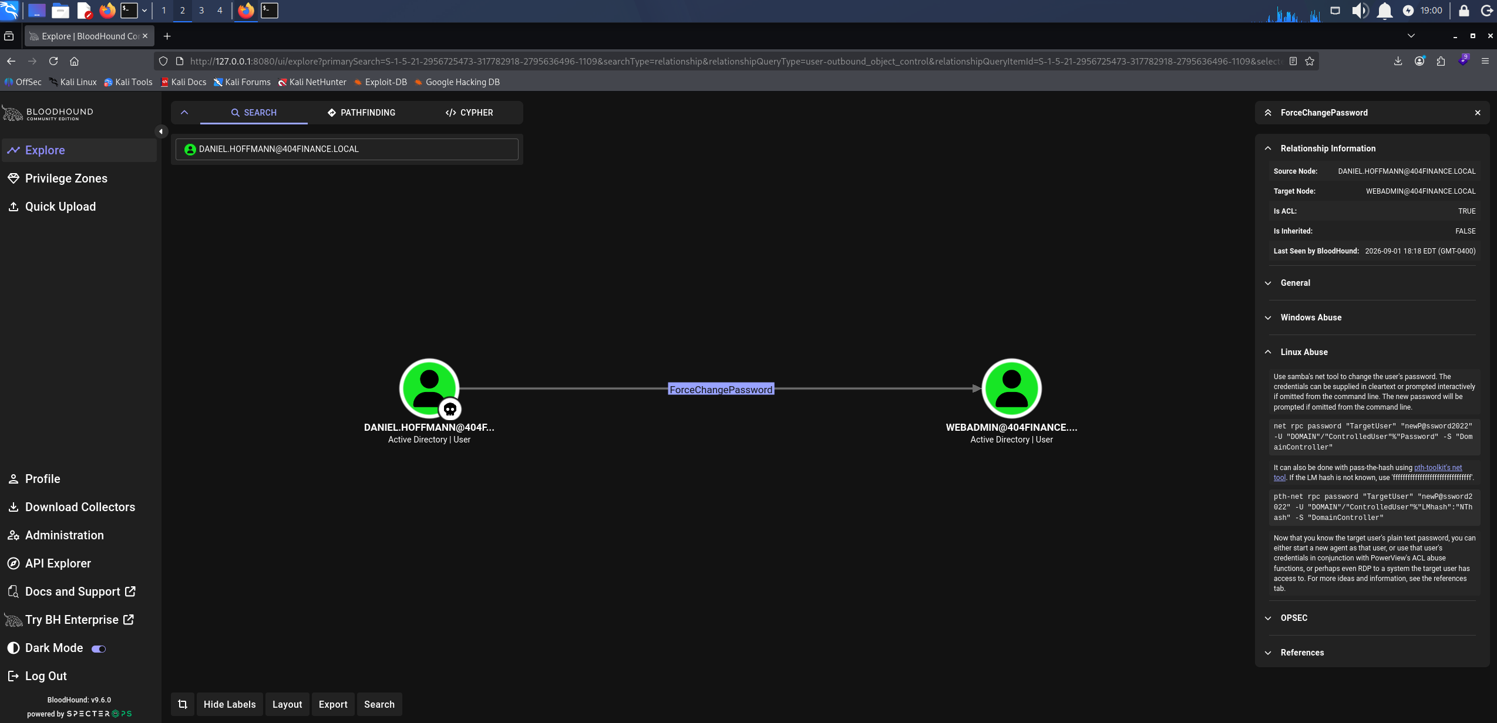This screenshot has height=723, width=1497.
Task: Switch to the CYPHER tab
Action: (x=469, y=113)
